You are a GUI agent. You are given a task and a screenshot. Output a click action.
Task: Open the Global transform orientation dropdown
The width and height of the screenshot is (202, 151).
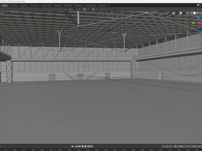pyautogui.click(x=71, y=9)
